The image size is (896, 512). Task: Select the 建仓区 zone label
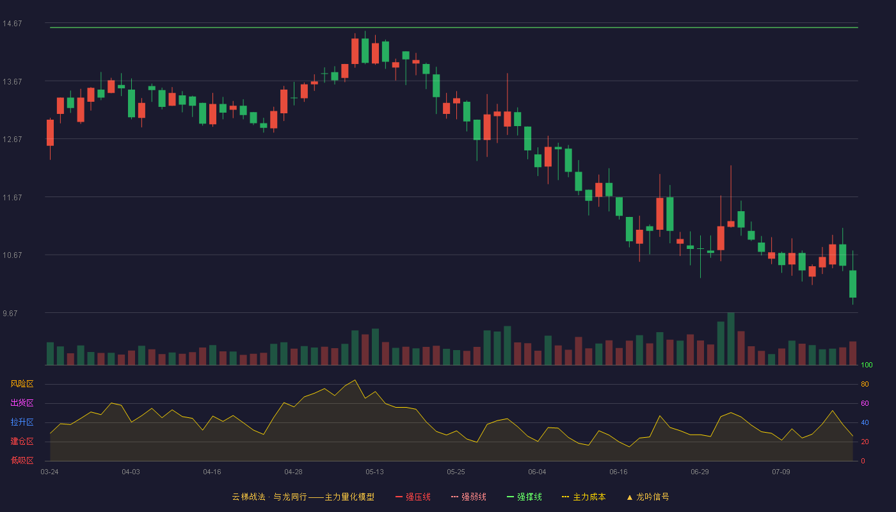click(x=22, y=442)
